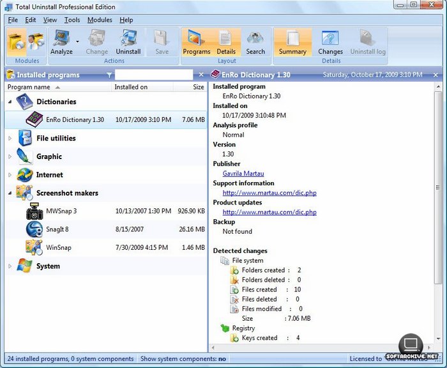Viewport: 447px width, 368px height.
Task: Select the WinSnap row text
Action: (59, 248)
